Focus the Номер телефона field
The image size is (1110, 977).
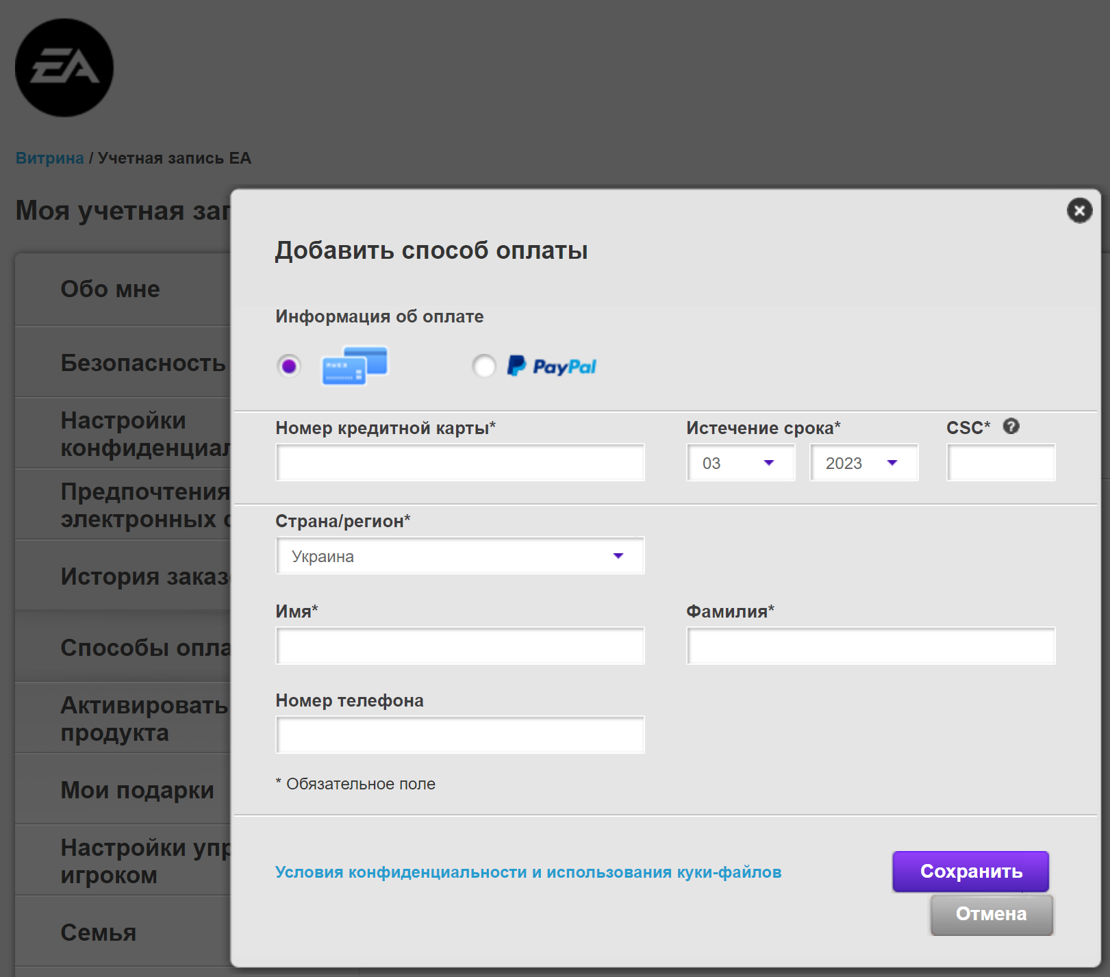(460, 735)
